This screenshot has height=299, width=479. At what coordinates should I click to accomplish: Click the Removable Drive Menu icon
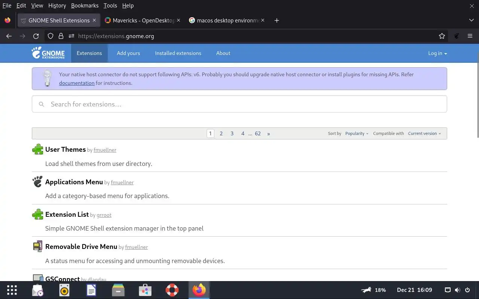click(37, 246)
